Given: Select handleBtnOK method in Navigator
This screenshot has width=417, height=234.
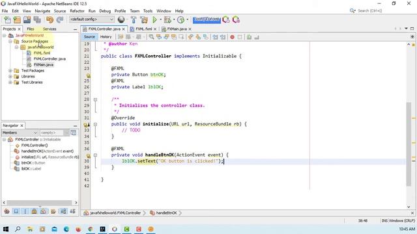Looking at the screenshot, I should (x=47, y=151).
